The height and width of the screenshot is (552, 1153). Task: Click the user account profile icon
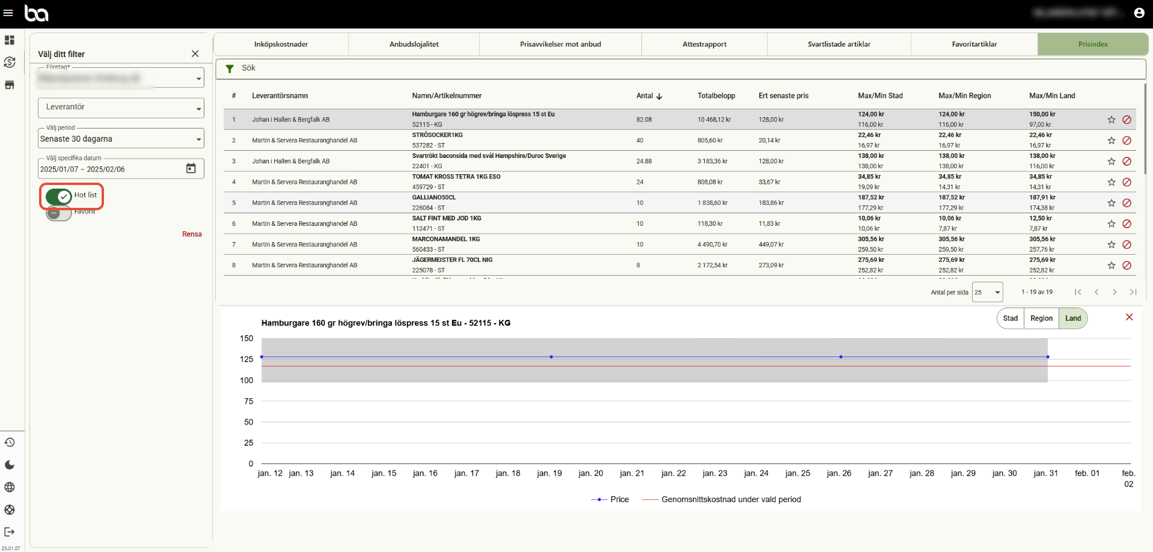pos(1139,13)
